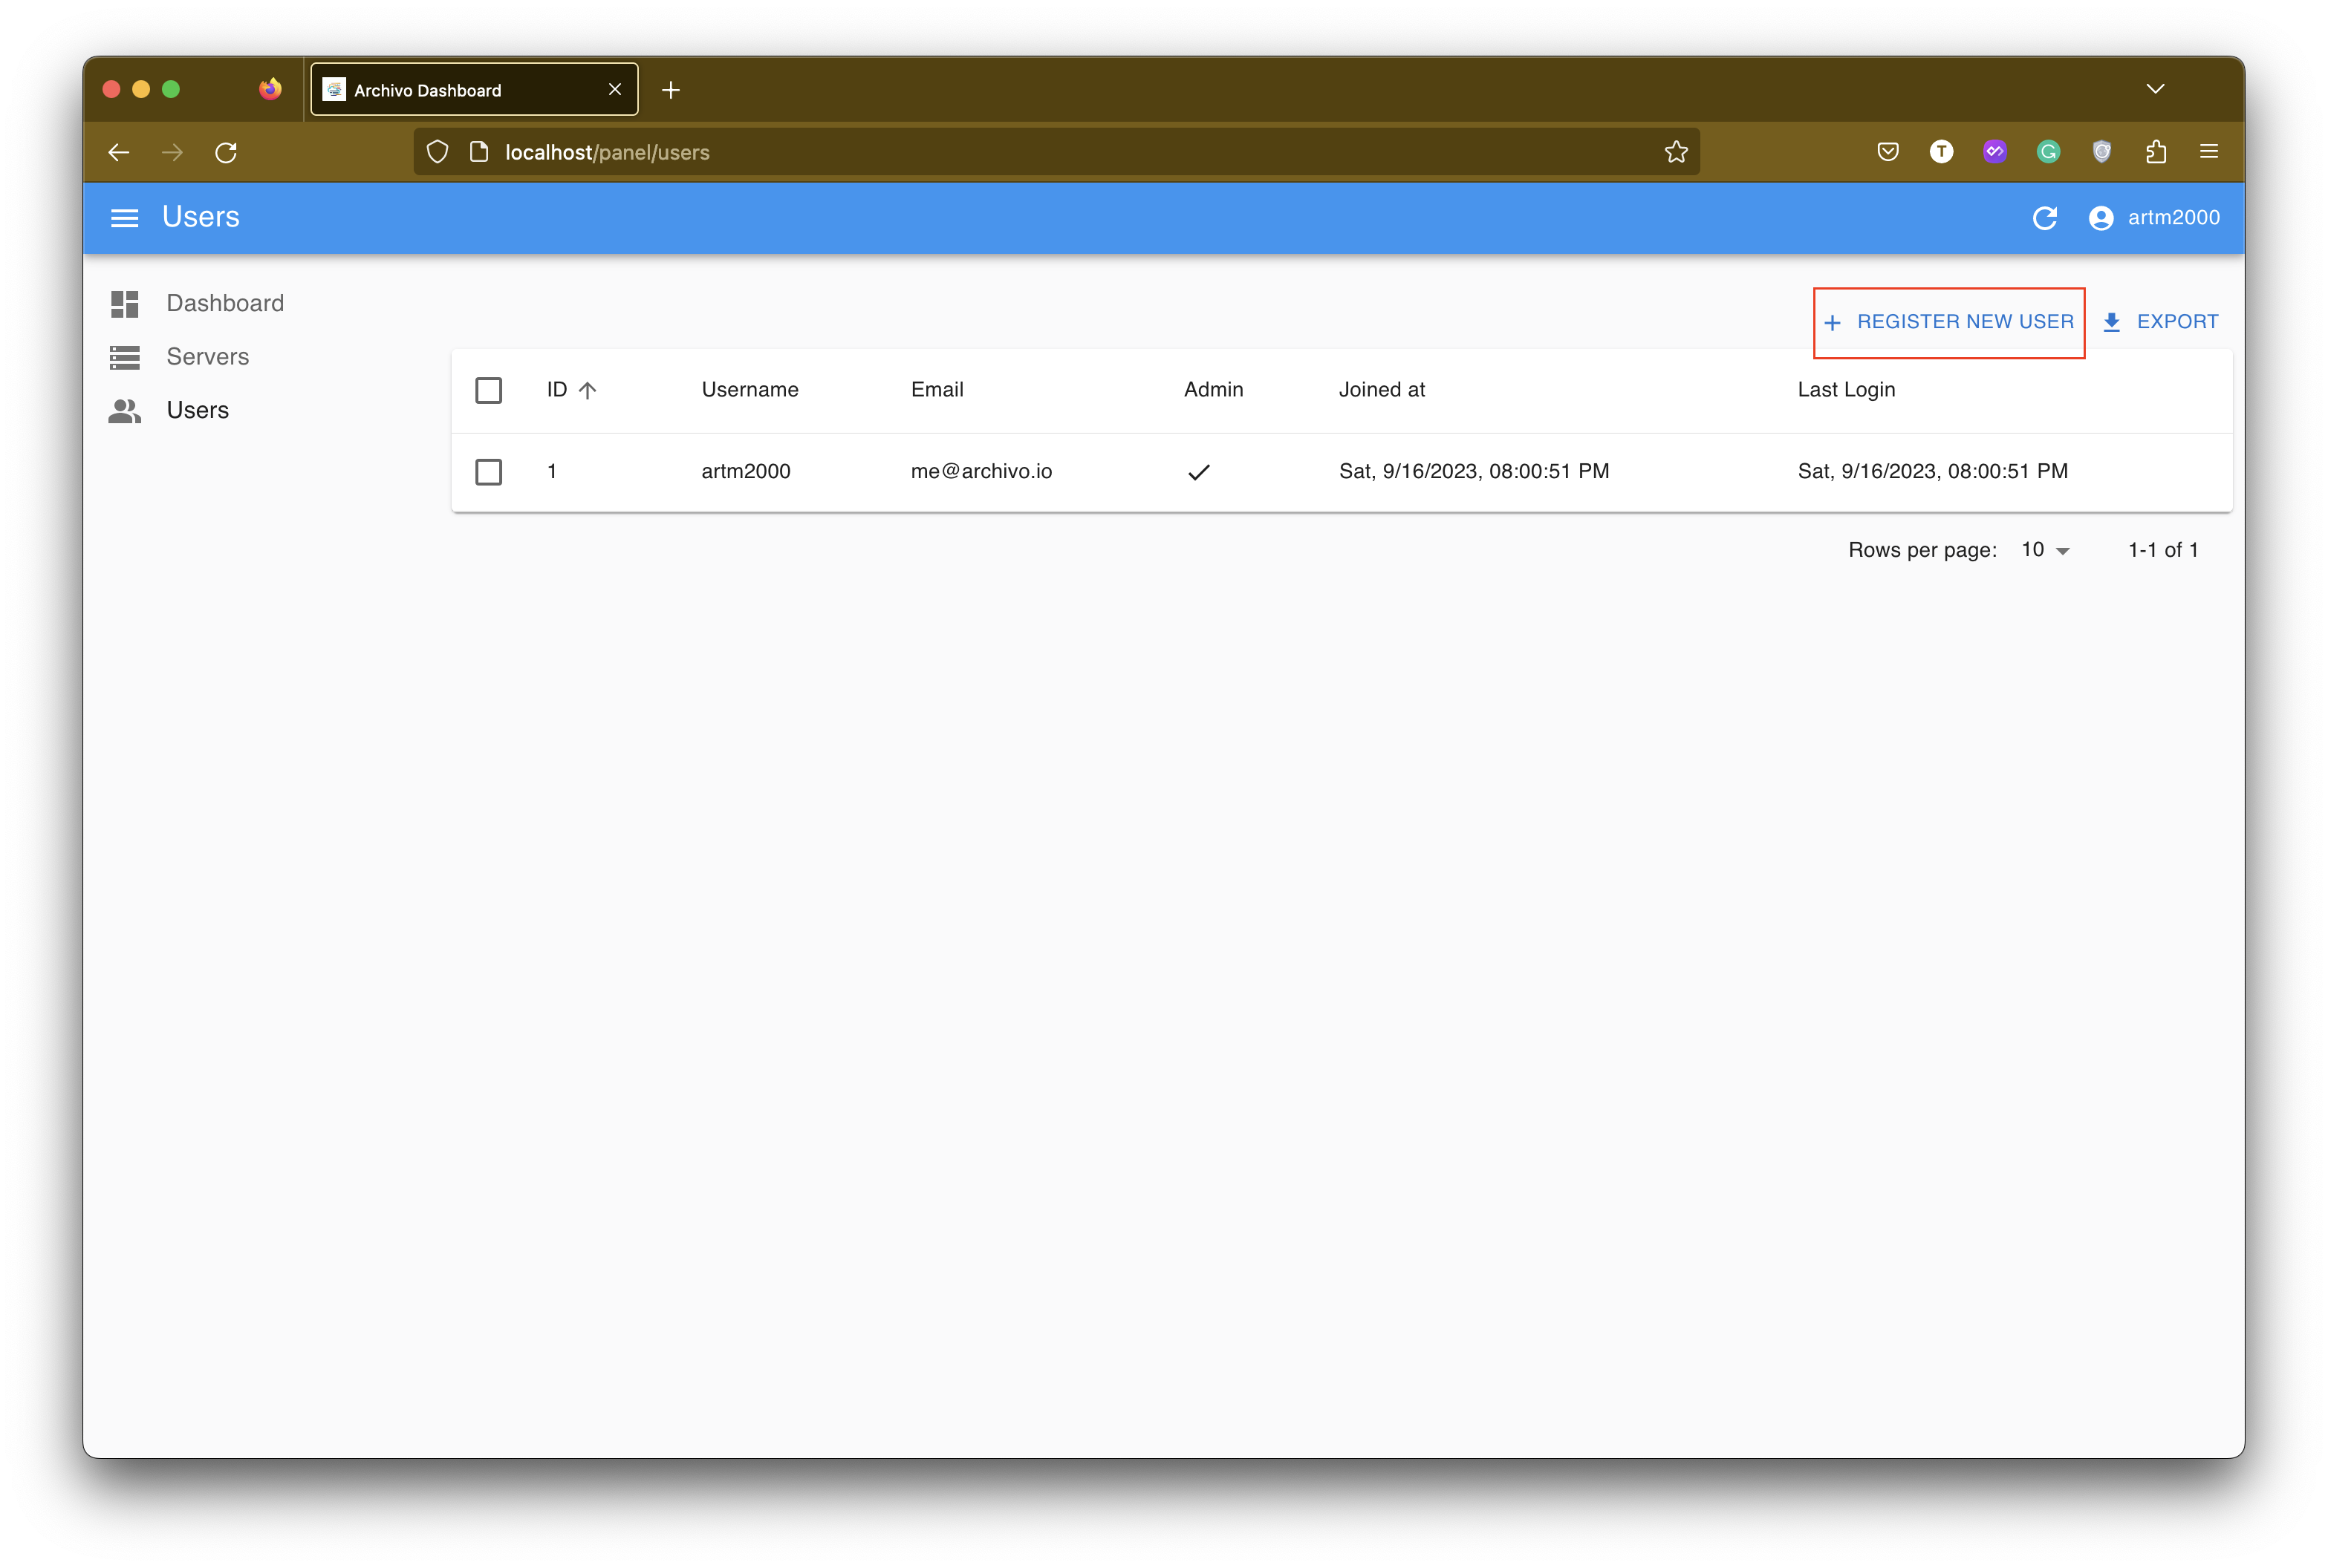
Task: Go back in browser history
Action: click(x=119, y=152)
